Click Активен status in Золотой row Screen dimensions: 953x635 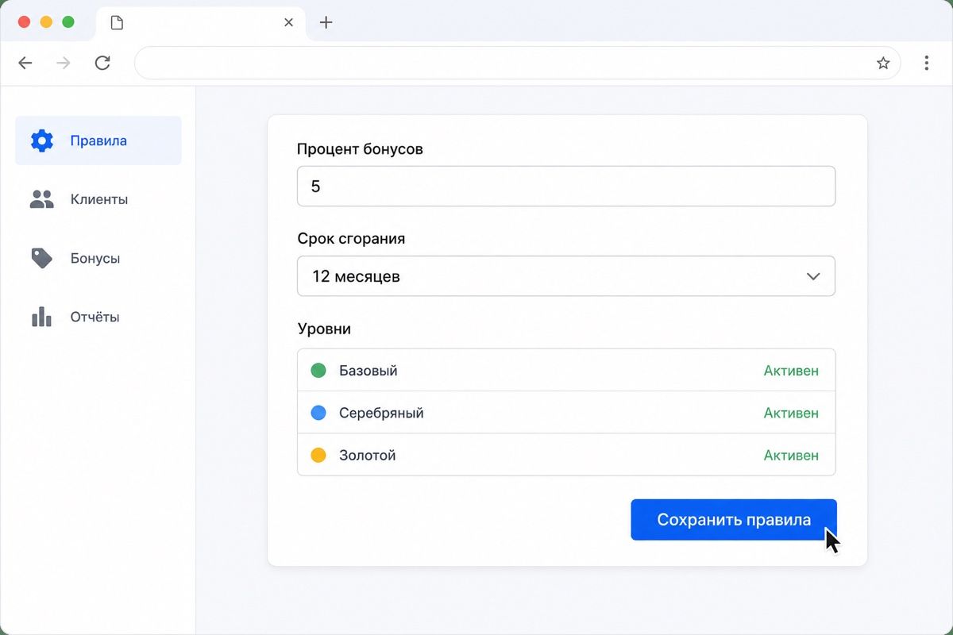pyautogui.click(x=791, y=456)
